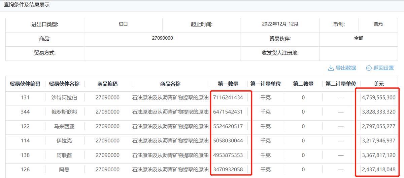Viewport: 404px width, 178px height.
Task: Click the 贸易方式 label
Action: click(45, 53)
